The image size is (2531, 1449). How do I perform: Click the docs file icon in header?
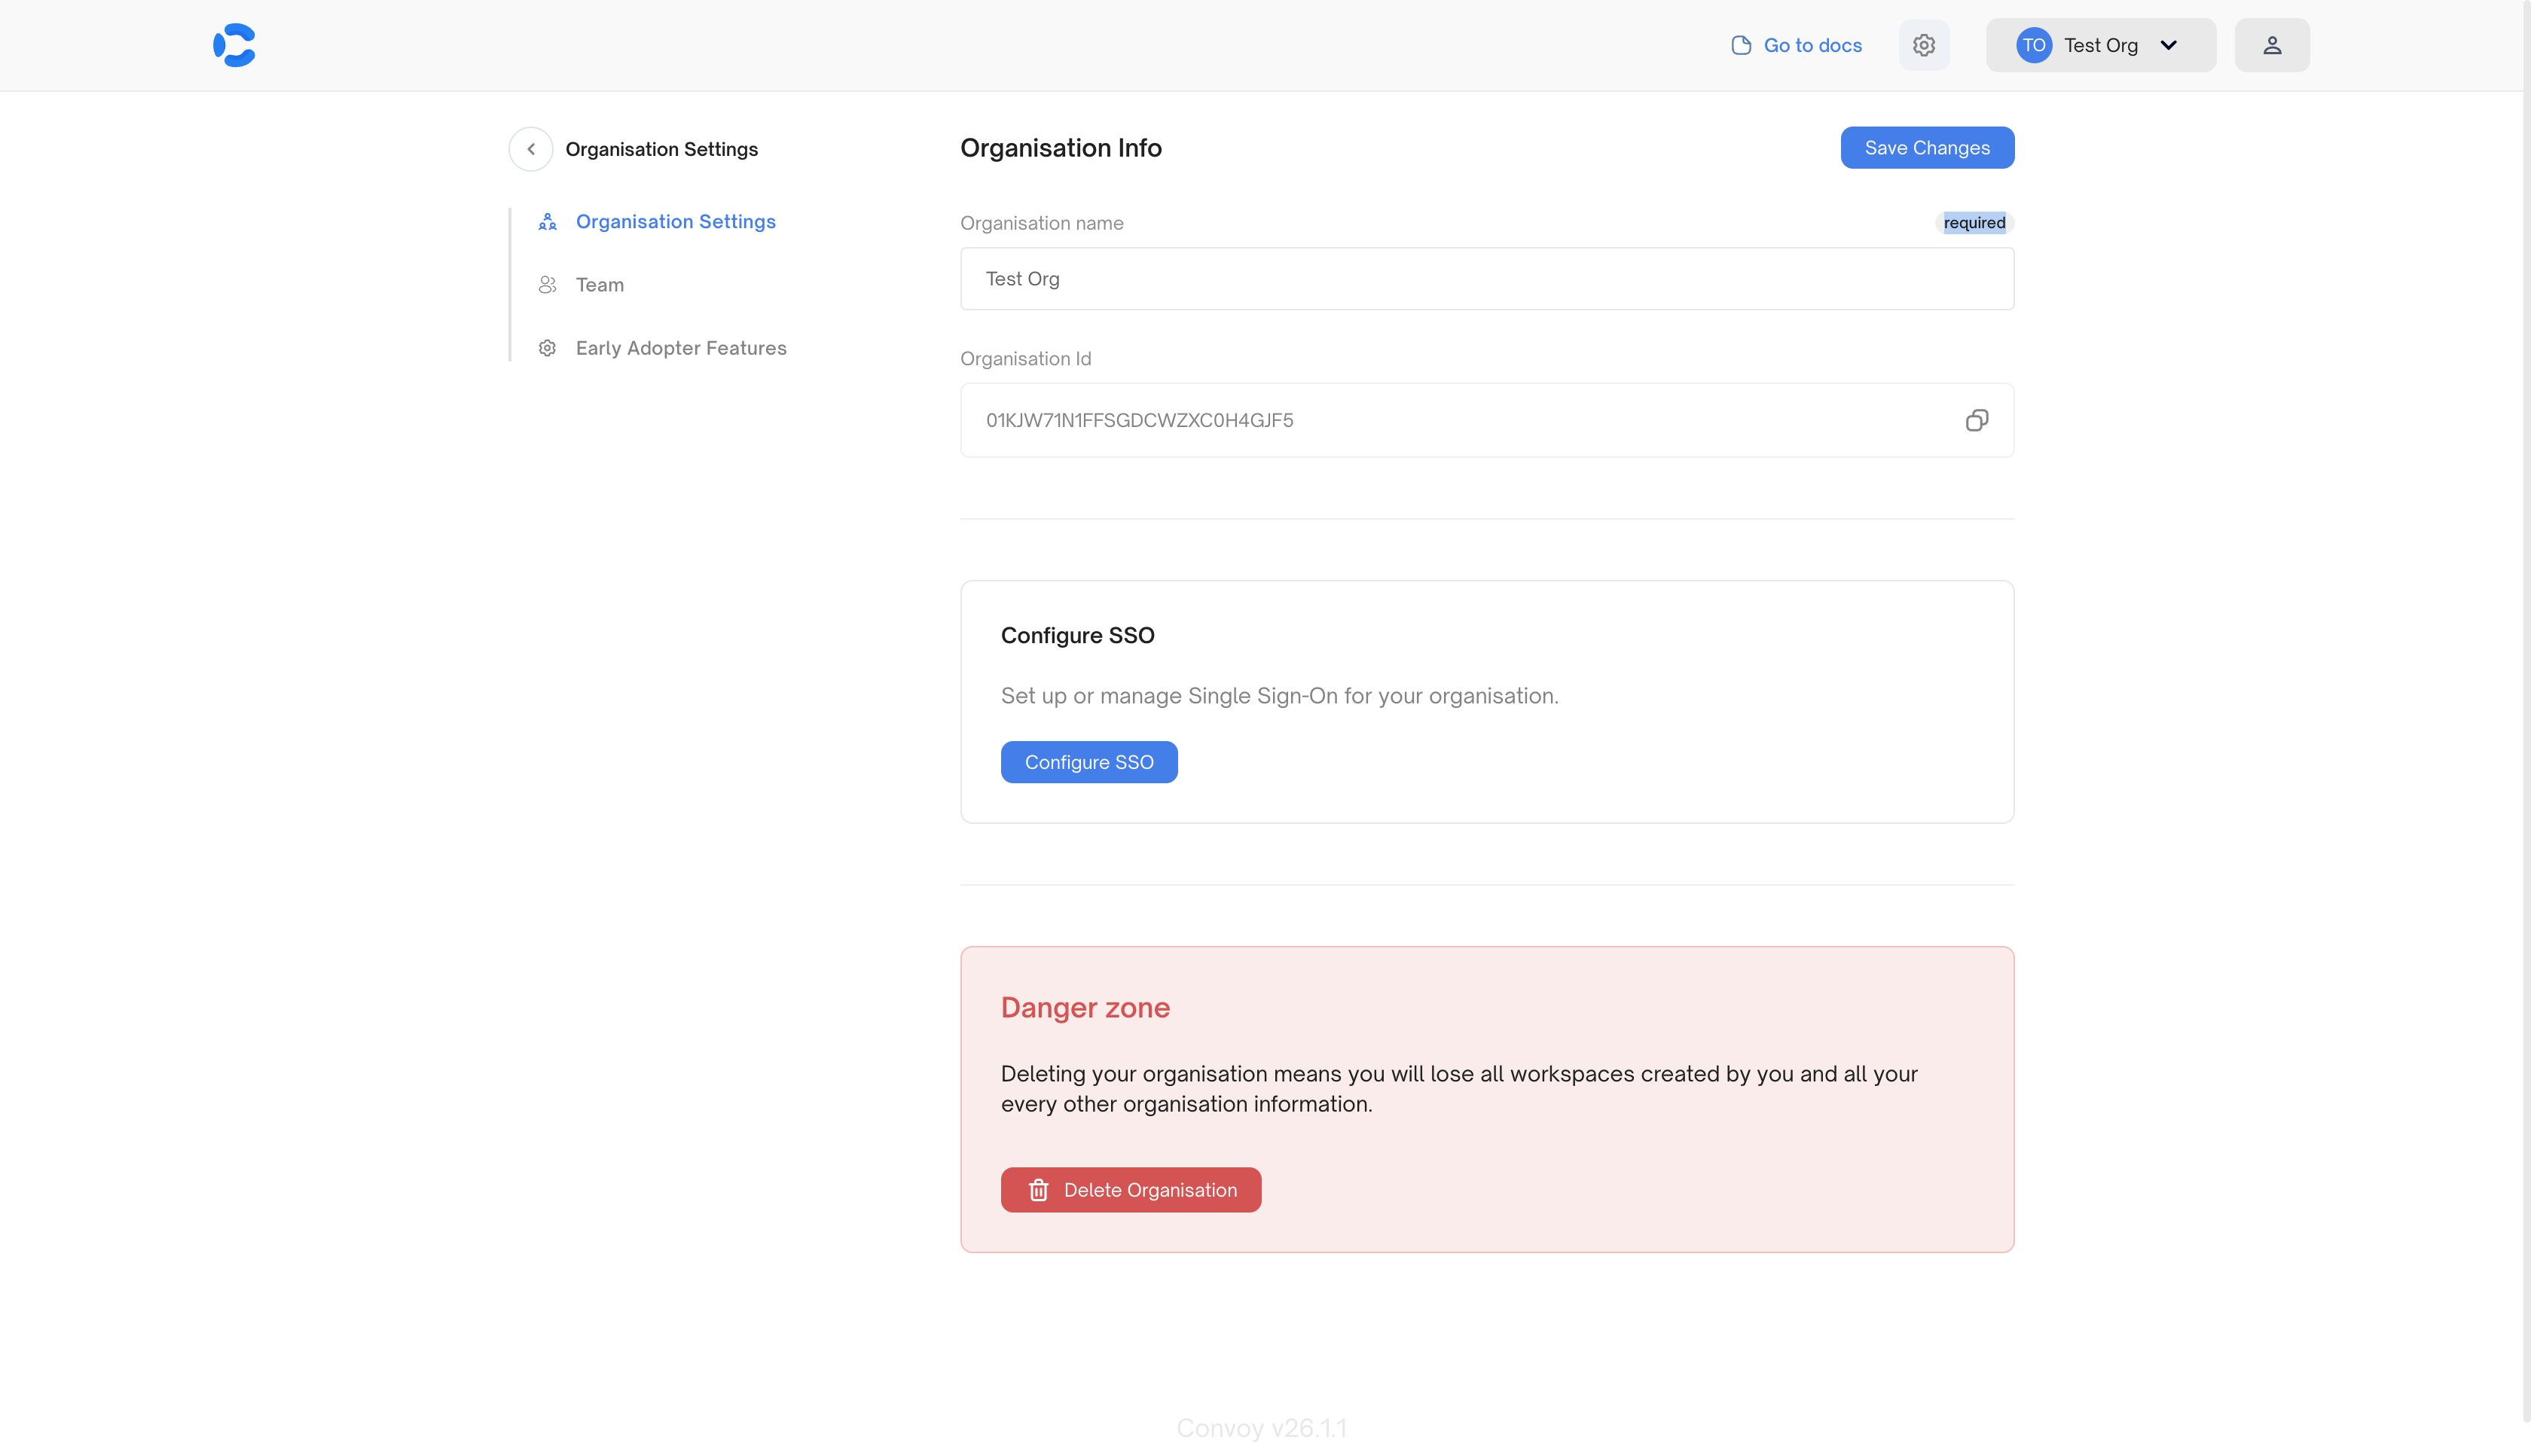coord(1741,44)
